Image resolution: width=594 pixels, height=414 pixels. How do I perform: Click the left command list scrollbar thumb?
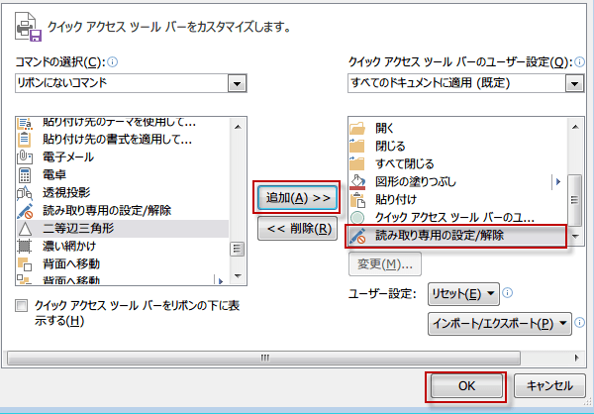[x=238, y=249]
